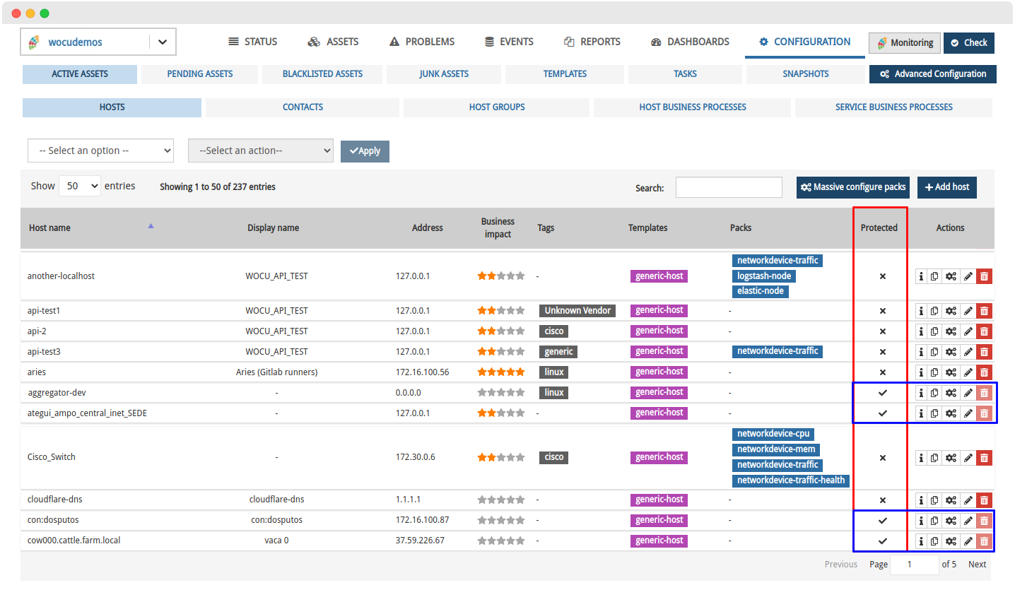Open the 'Select an action' dropdown
Viewport: 1015px width, 602px height.
(261, 150)
